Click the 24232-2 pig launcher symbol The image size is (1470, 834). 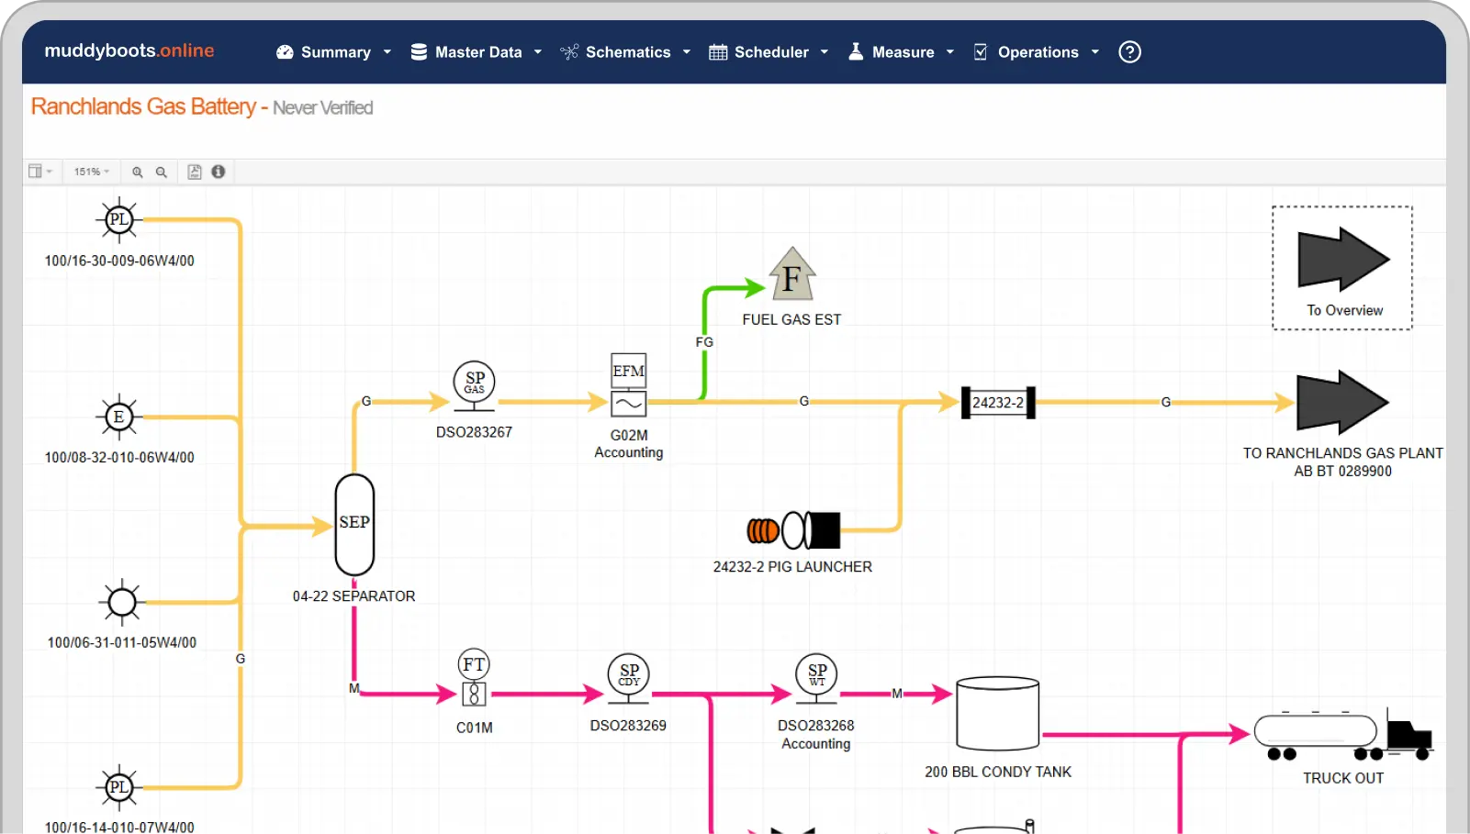pyautogui.click(x=793, y=530)
